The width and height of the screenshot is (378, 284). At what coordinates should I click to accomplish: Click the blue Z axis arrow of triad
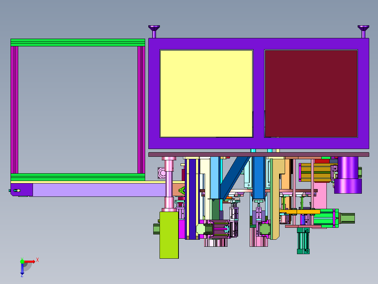pos(22,269)
